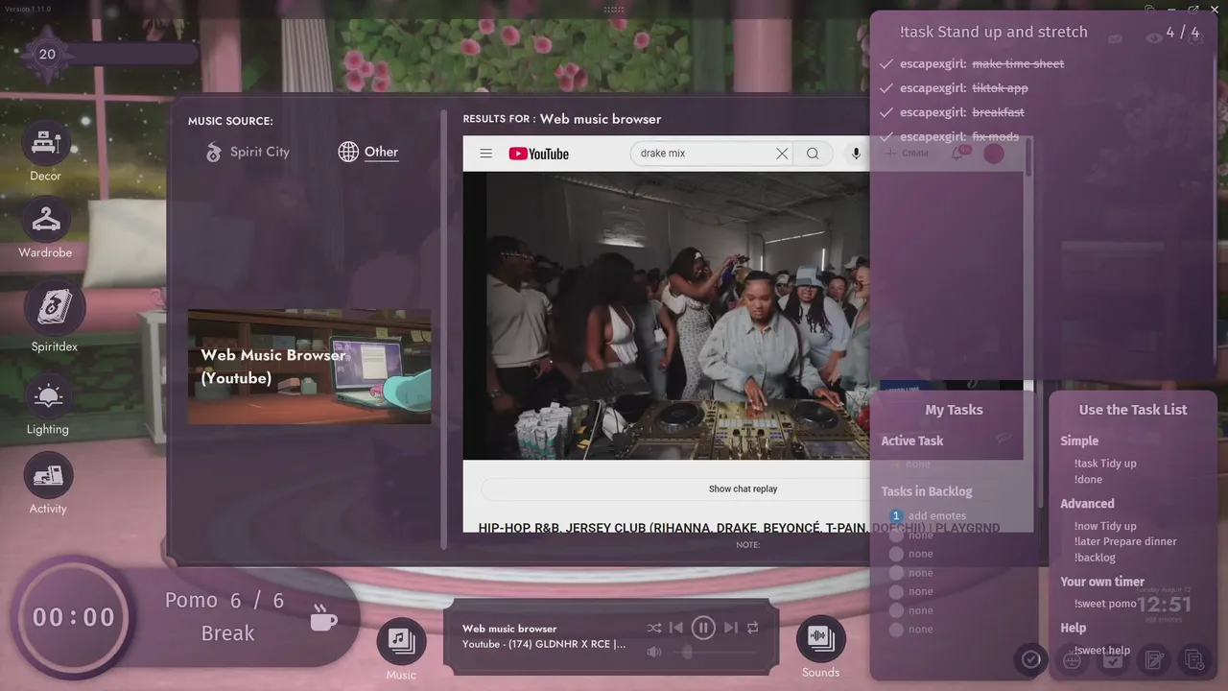Click the Active Task heading
The width and height of the screenshot is (1228, 691).
912,441
